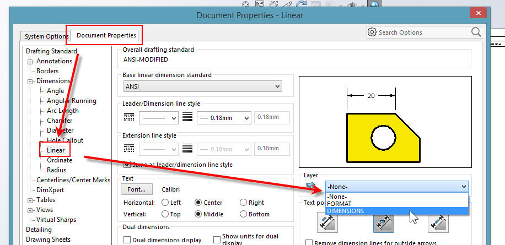
Task: Select Arc Length in the tree
Action: click(63, 111)
